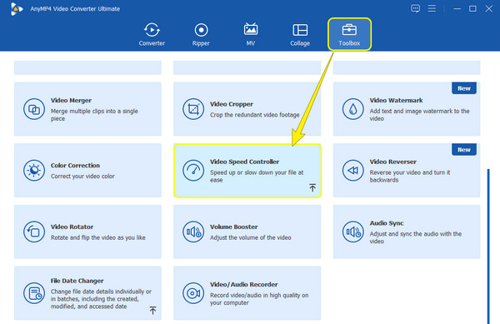Click the Video Merger icon

pos(34,109)
